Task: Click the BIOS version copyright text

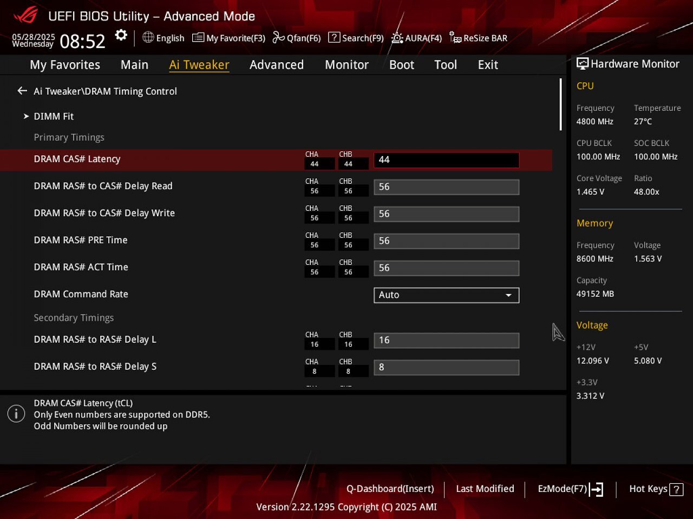Action: [x=346, y=507]
